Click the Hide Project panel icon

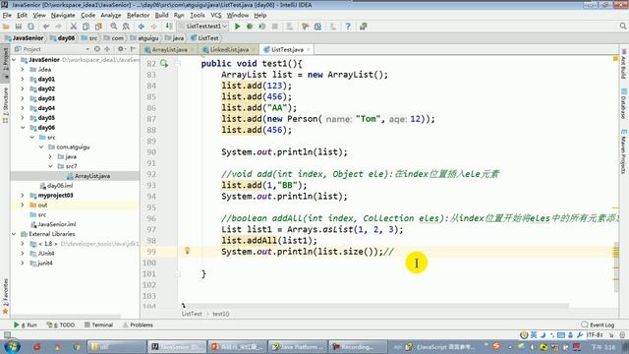(134, 49)
